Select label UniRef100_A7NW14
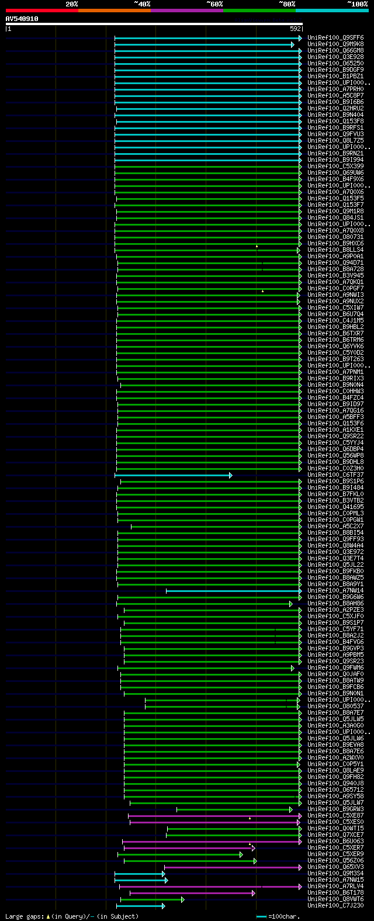The width and height of the screenshot is (374, 921). click(335, 591)
